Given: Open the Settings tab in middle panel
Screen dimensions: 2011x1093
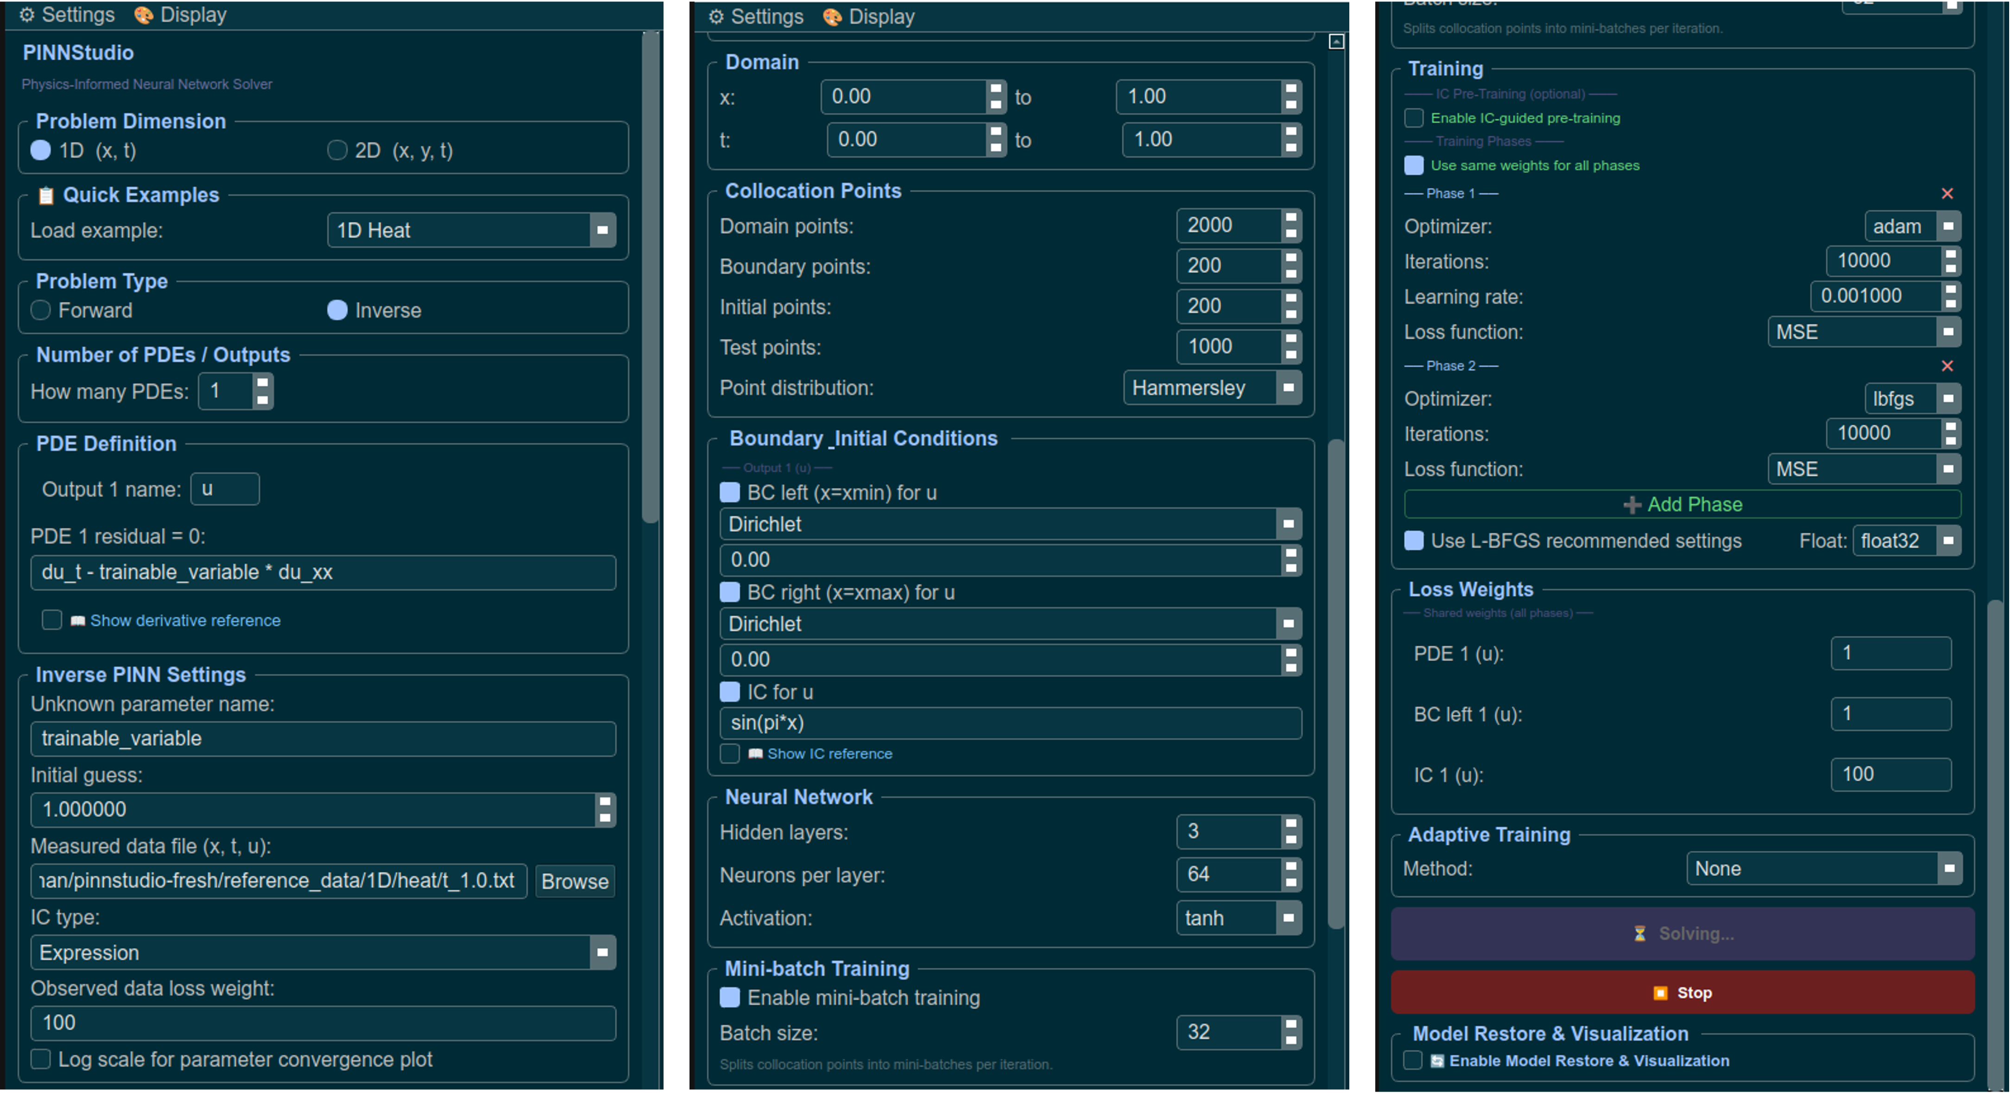Looking at the screenshot, I should tap(756, 16).
